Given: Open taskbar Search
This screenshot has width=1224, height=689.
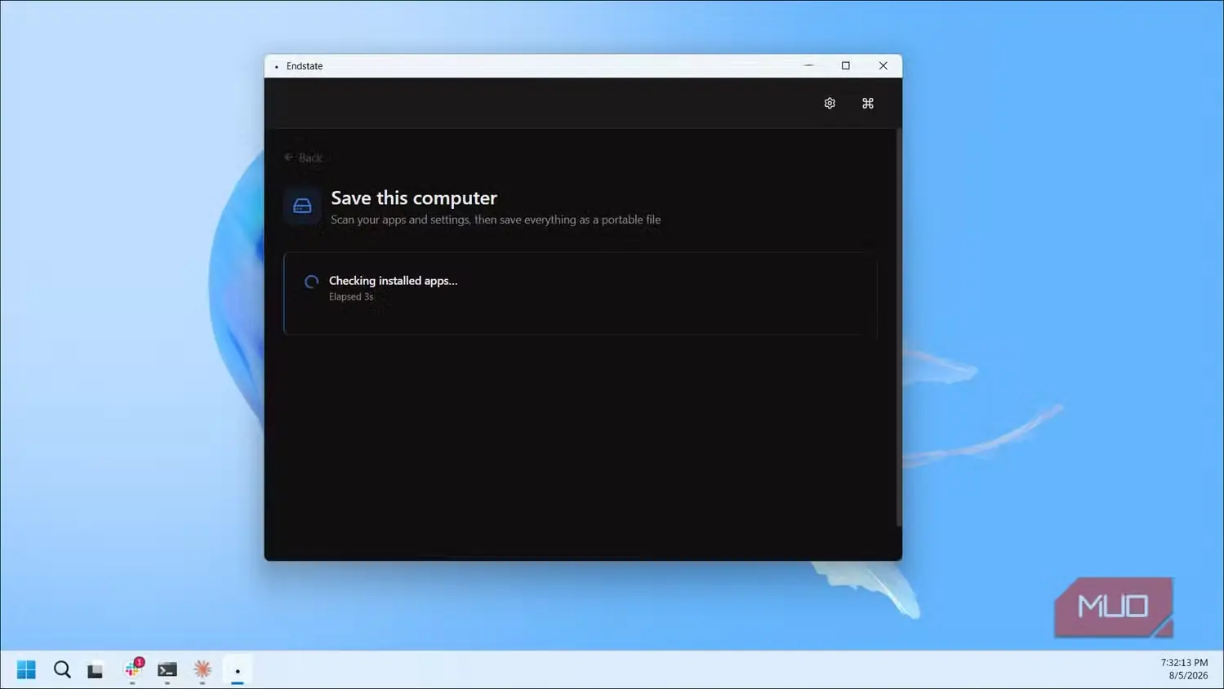Looking at the screenshot, I should click(62, 669).
